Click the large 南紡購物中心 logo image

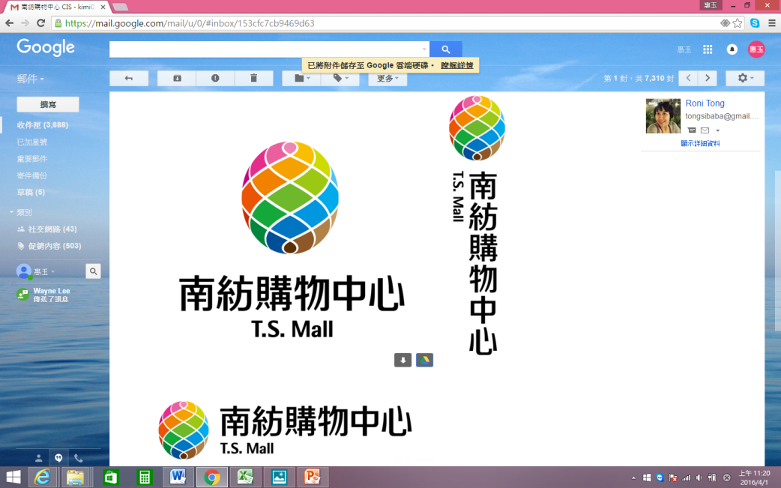tap(292, 240)
